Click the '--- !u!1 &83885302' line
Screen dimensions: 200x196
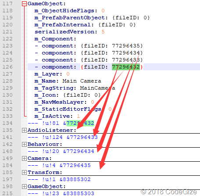(x=59, y=179)
